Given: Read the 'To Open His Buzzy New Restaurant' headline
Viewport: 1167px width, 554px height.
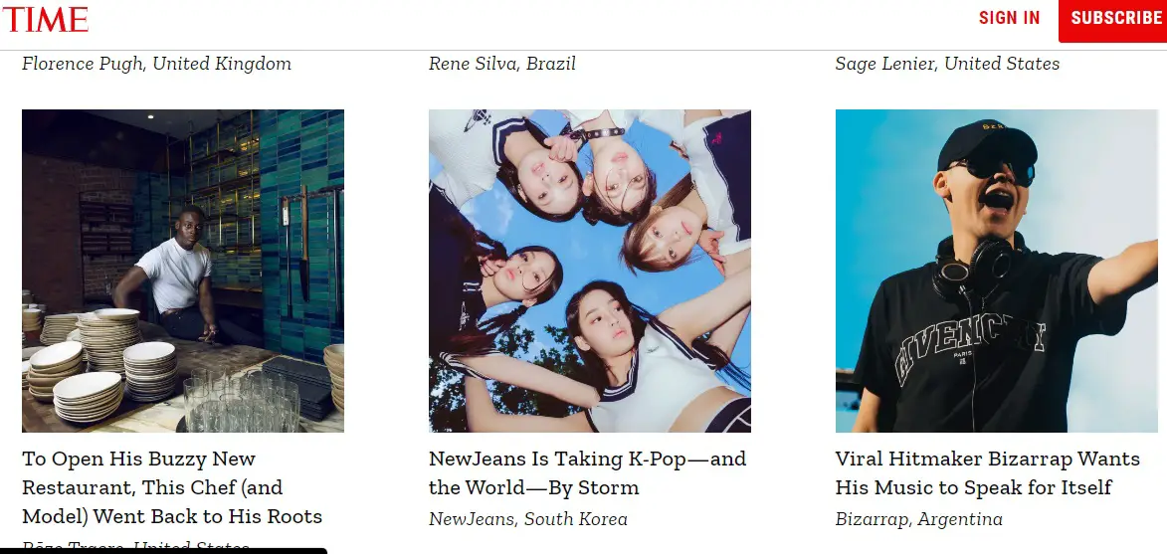Looking at the screenshot, I should (x=172, y=487).
